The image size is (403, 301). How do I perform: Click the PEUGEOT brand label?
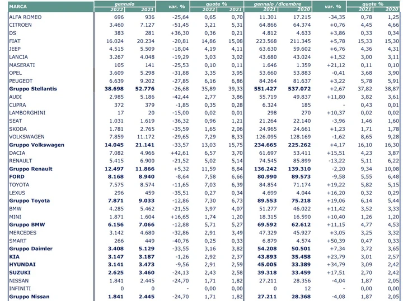pos(21,81)
